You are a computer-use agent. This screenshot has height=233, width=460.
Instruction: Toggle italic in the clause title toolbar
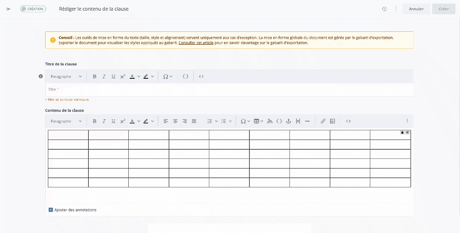pyautogui.click(x=104, y=76)
